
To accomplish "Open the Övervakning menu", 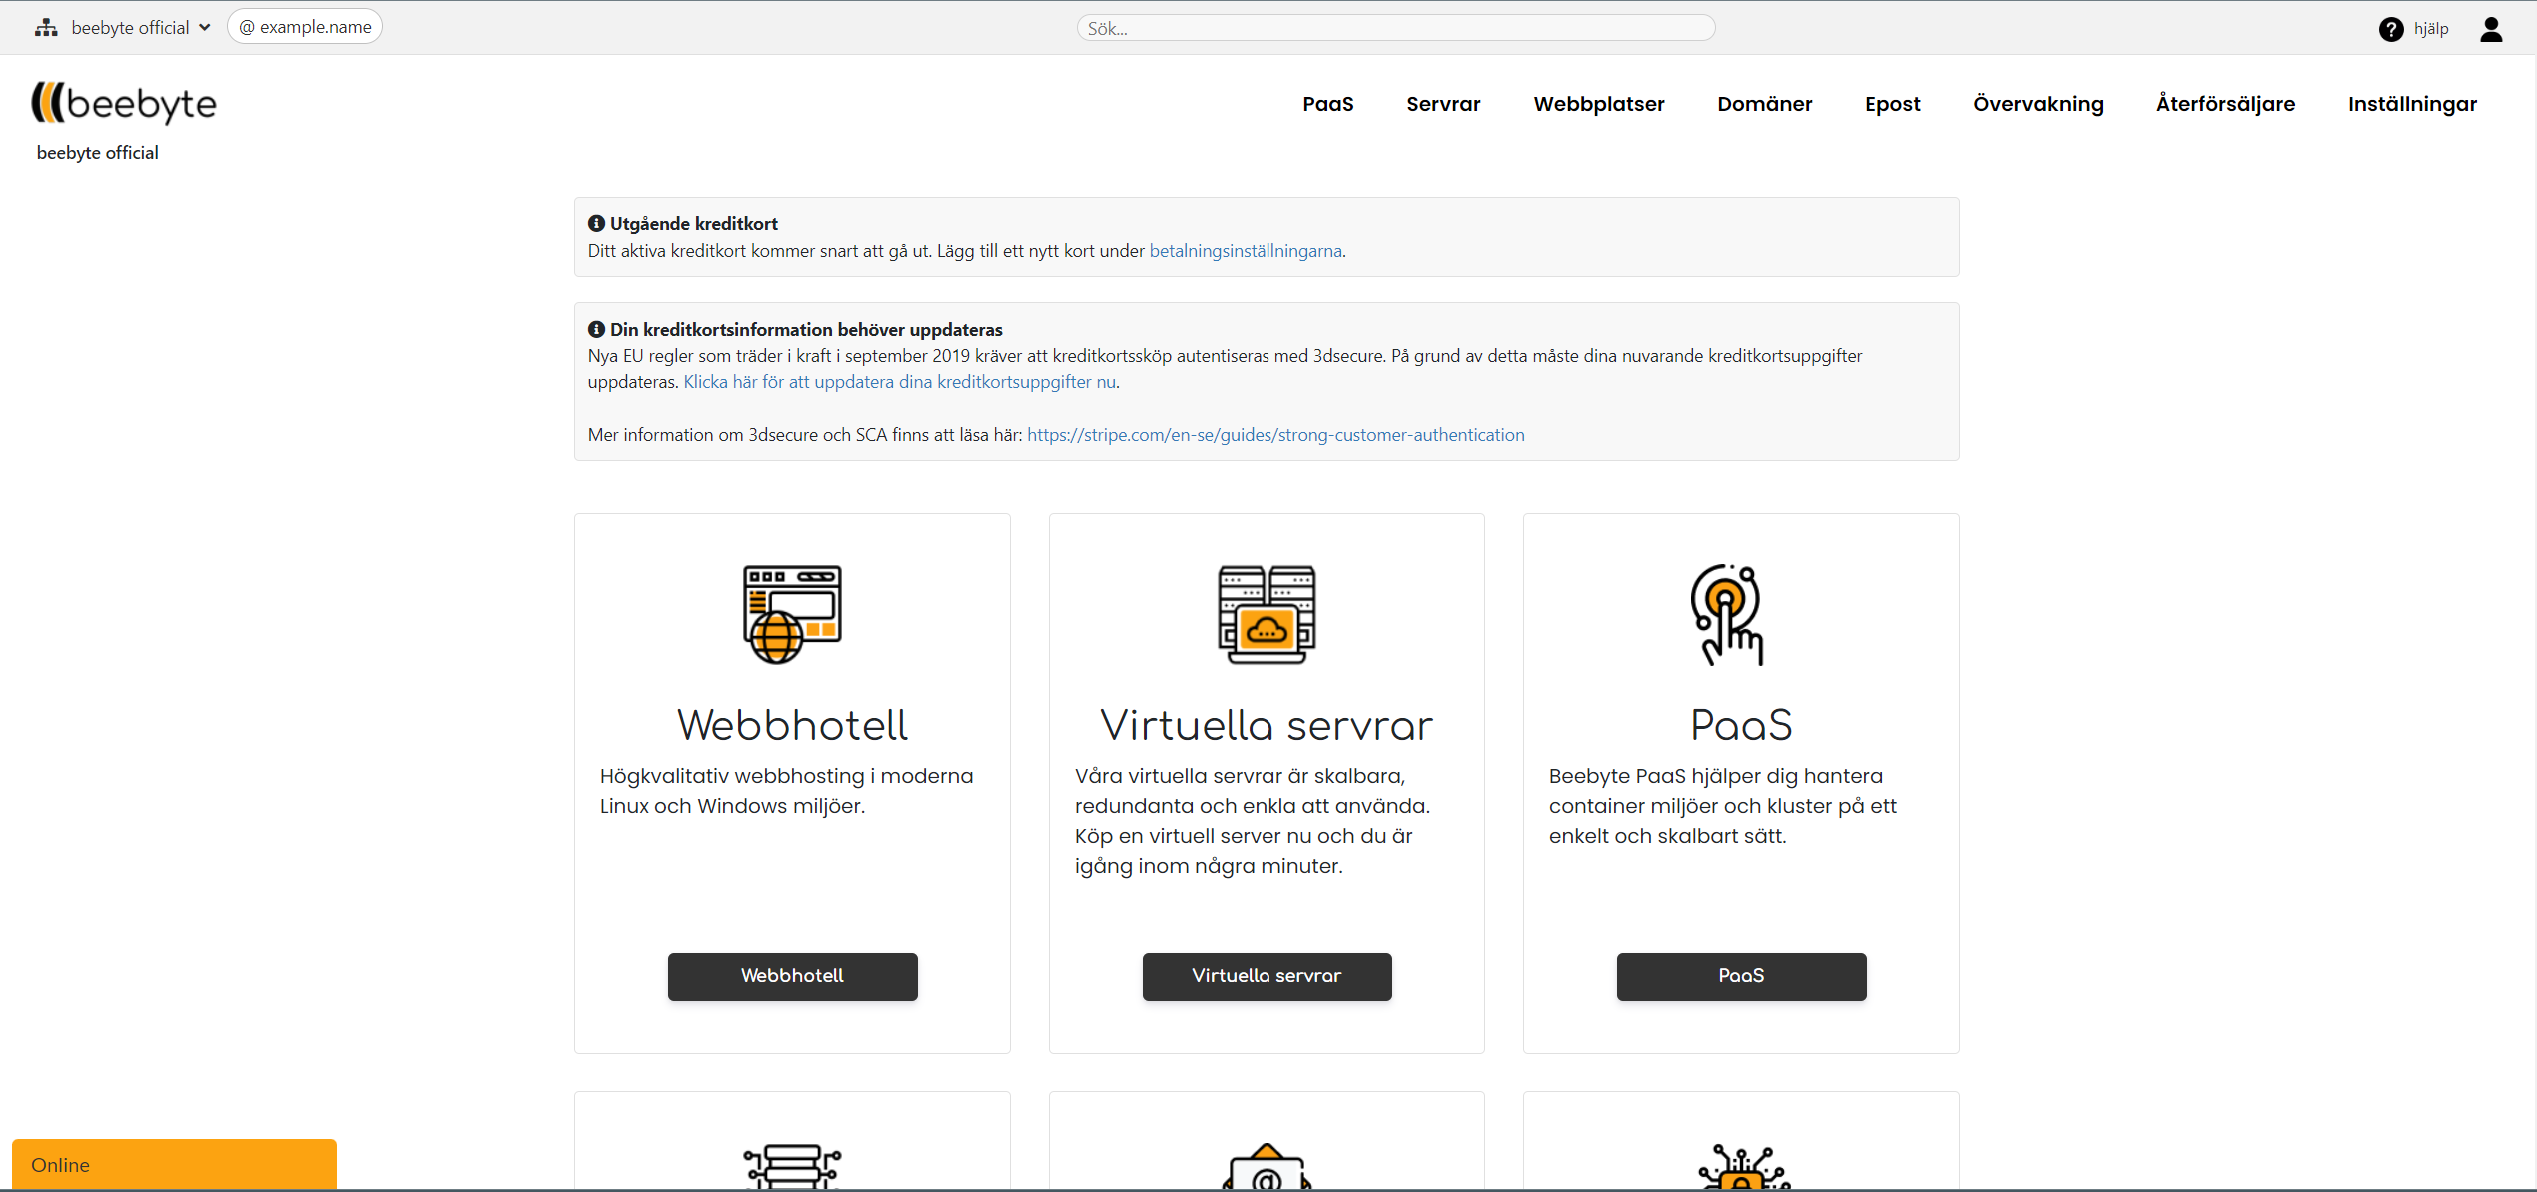I will (2038, 104).
